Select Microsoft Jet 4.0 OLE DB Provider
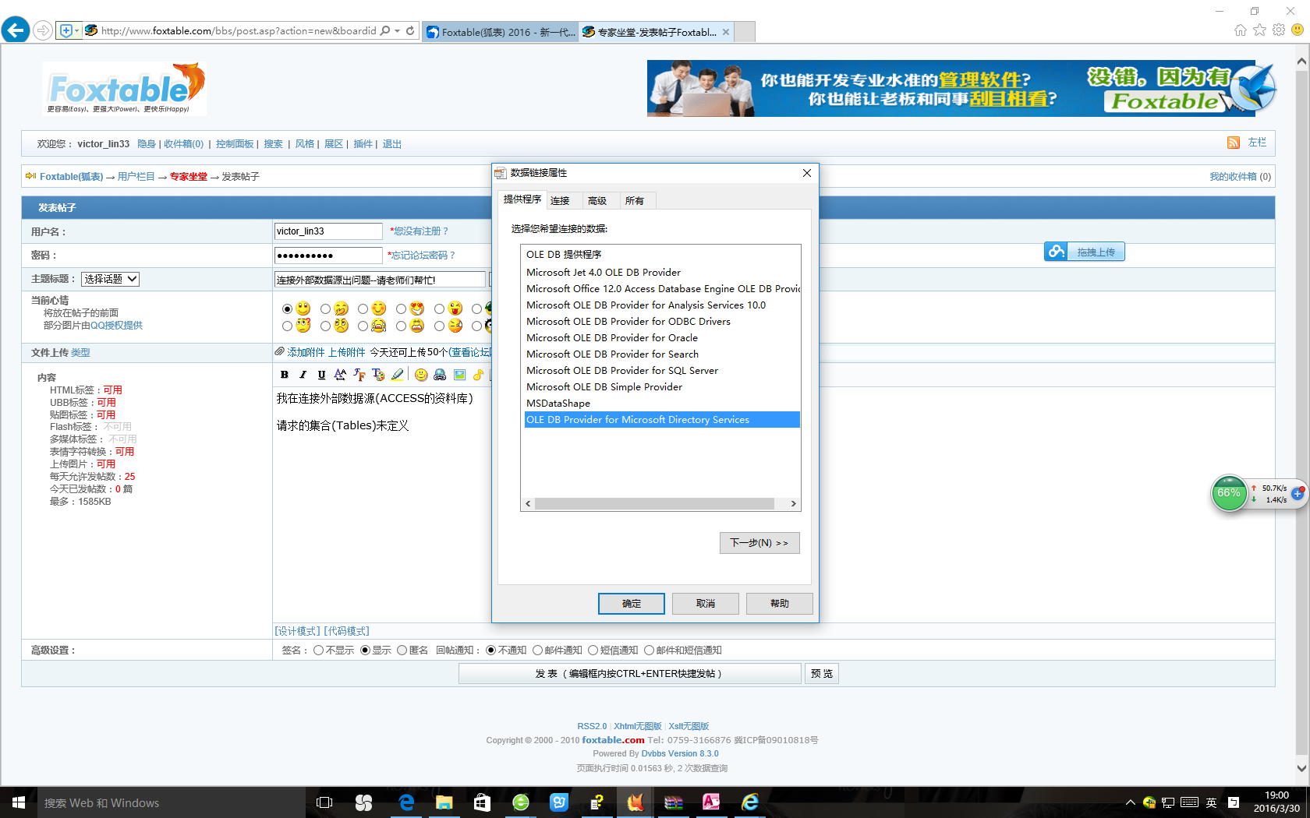 click(604, 273)
